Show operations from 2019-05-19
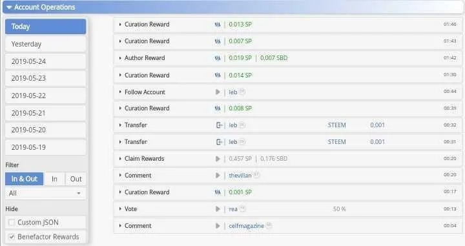This screenshot has height=246, width=465. [x=45, y=147]
